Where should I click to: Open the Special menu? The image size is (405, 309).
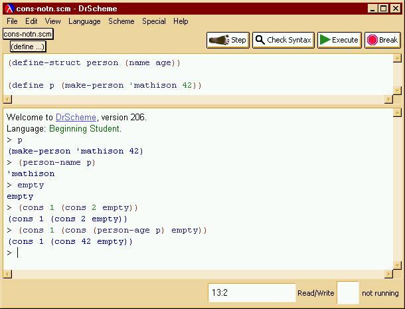[154, 21]
